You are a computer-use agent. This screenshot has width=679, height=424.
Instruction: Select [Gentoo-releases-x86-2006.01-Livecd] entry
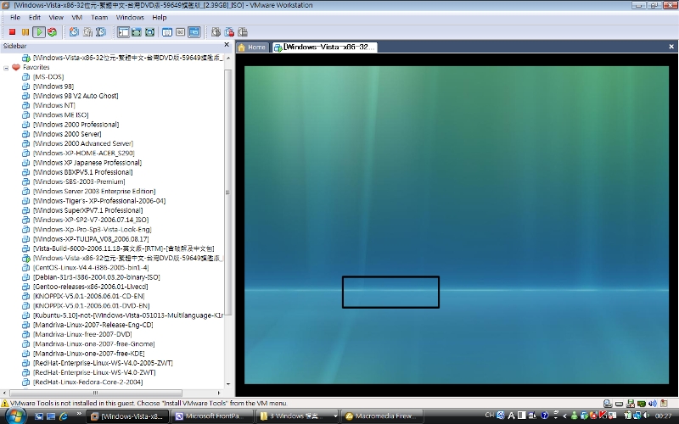click(x=91, y=287)
